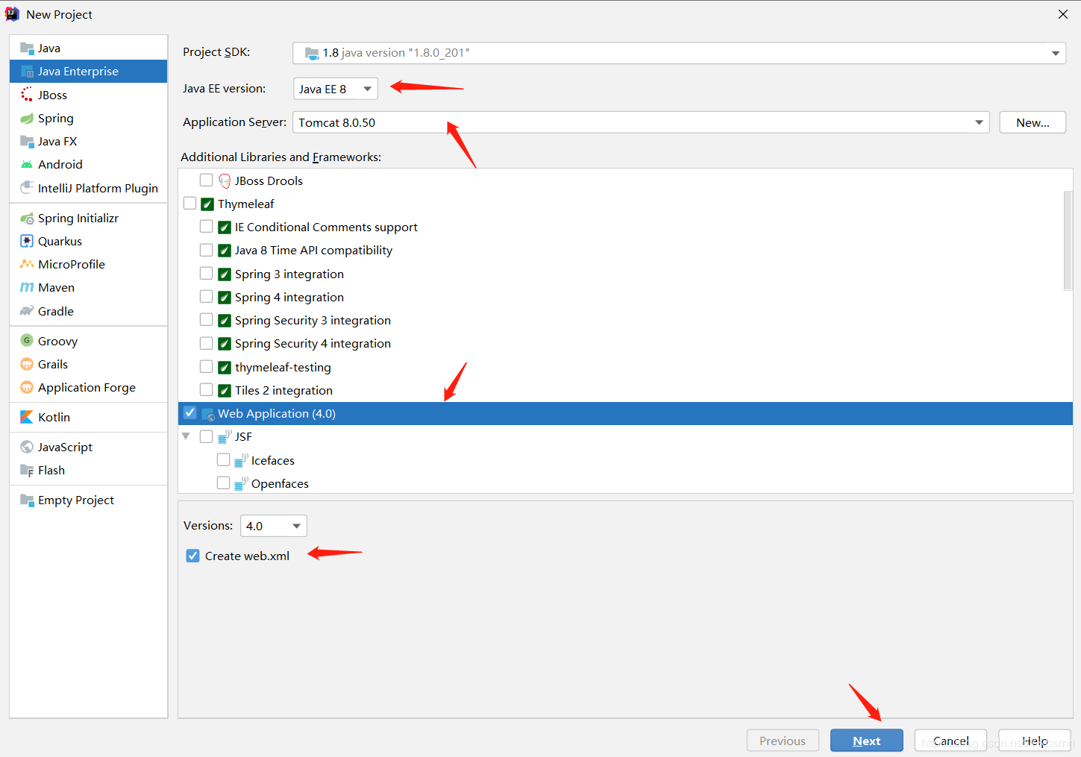Collapse the JSF tree node arrow
Viewport: 1081px width, 757px height.
click(x=186, y=436)
